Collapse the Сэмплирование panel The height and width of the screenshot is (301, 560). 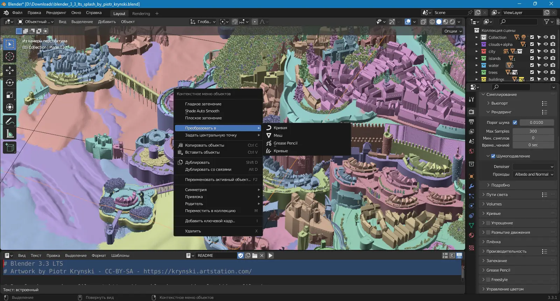pyautogui.click(x=501, y=94)
